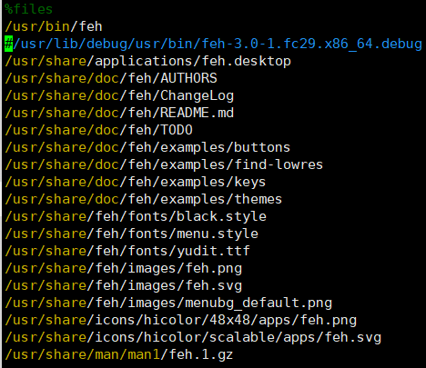Click the green highlighted # cursor character
This screenshot has height=368, width=426.
click(x=9, y=44)
